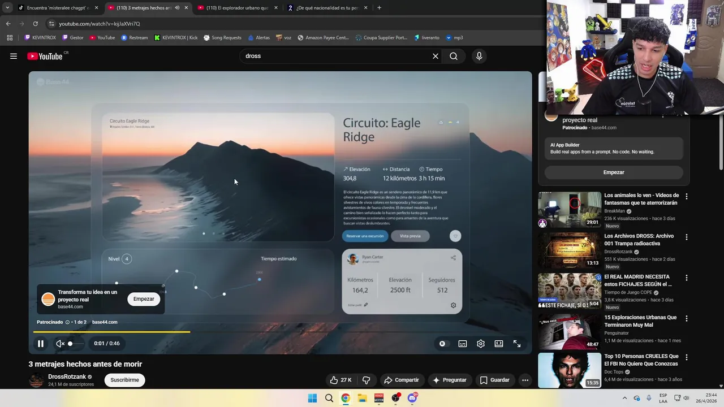Open '15 Exploraciones Urbanas' thumbnail
Viewport: 724px width, 407px height.
pyautogui.click(x=570, y=331)
